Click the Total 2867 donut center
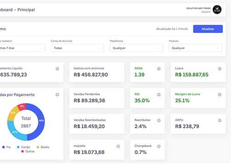The width and height of the screenshot is (231, 165). pyautogui.click(x=26, y=122)
